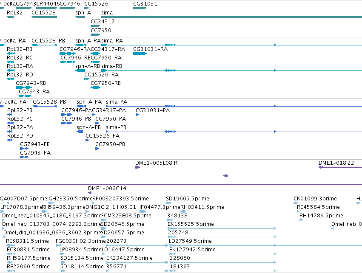The height and width of the screenshot is (273, 362).
Task: Select the CG15528 gene feature
Action: click(44, 17)
